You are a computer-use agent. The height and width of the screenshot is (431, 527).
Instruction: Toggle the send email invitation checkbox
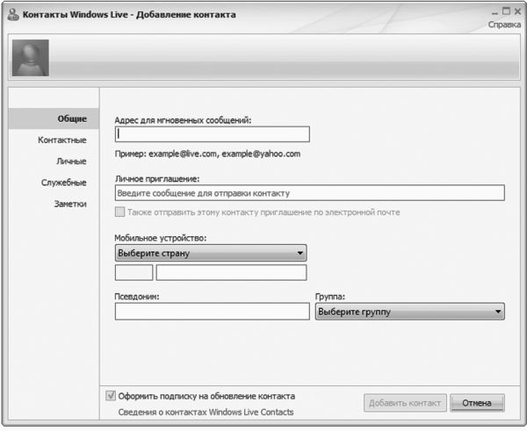click(119, 212)
